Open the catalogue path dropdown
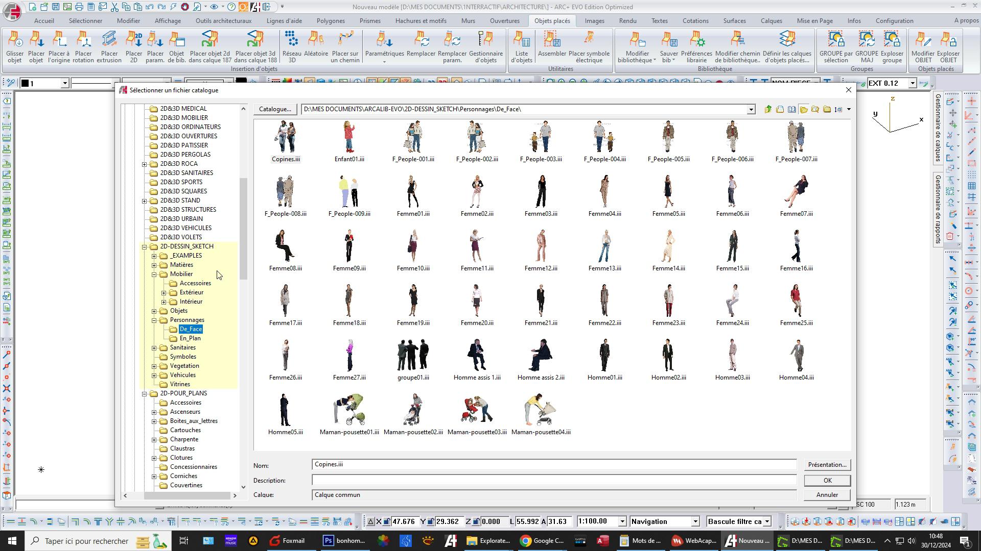 tap(751, 110)
